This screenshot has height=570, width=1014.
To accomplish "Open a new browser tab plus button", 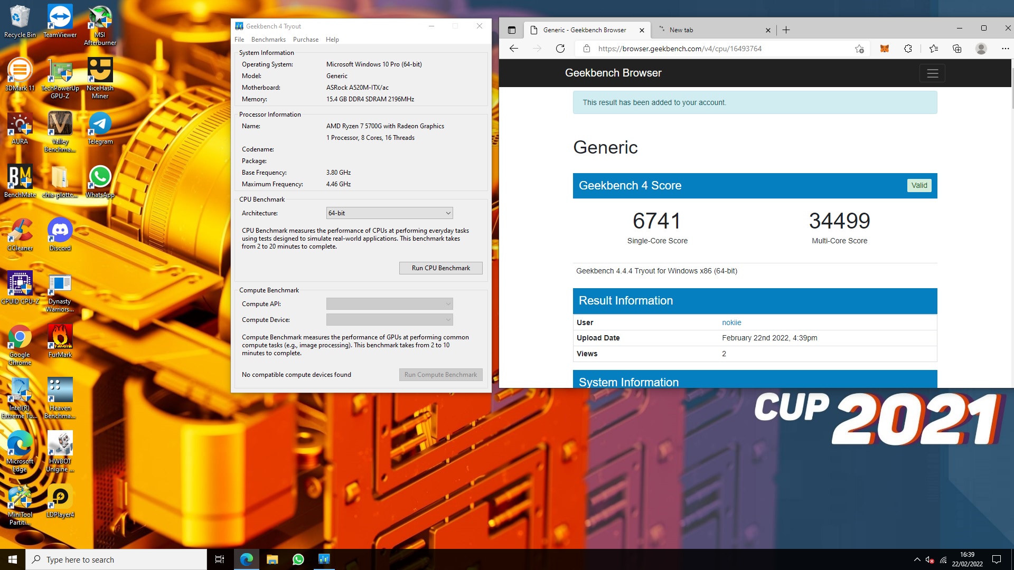I will [786, 30].
